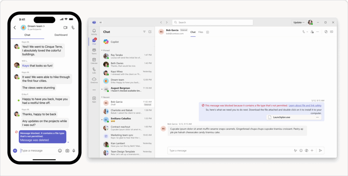Screen dimensions: 348x176
Task: Click the Search field at top
Action: [213, 22]
